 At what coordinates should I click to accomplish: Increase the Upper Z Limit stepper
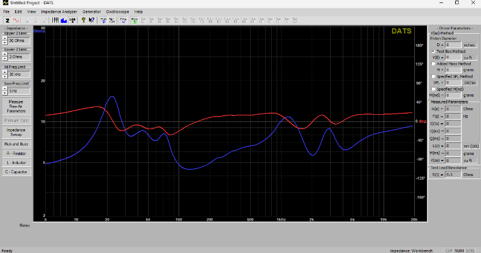[x=5, y=38]
